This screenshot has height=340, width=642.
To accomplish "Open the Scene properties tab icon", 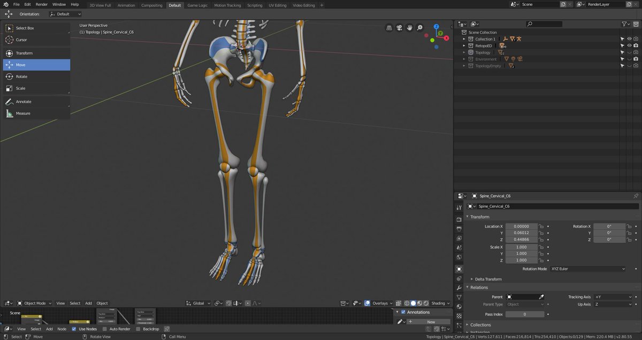I will click(x=459, y=248).
